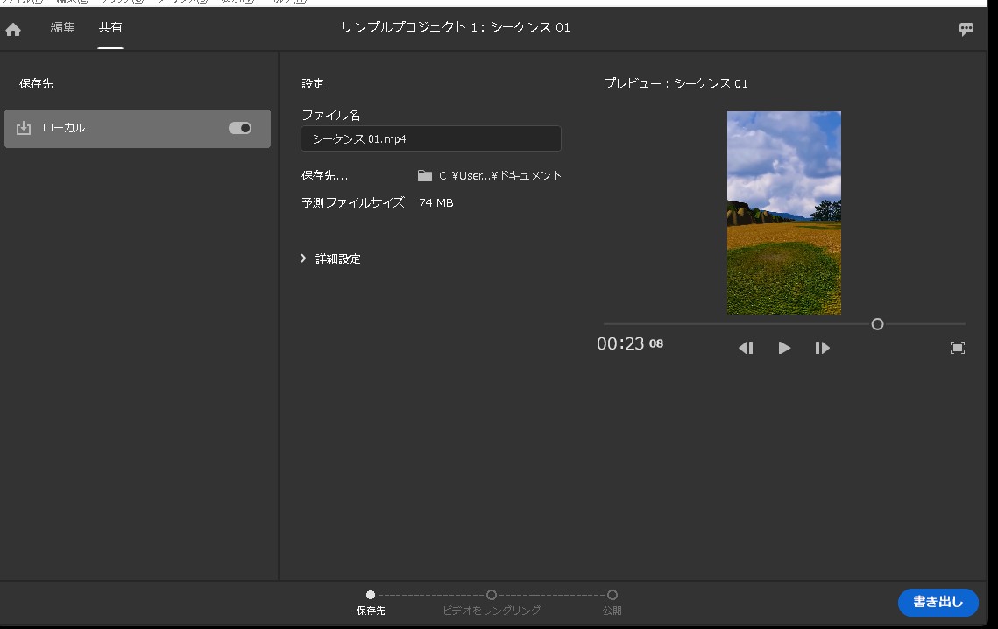This screenshot has height=629, width=998.
Task: Click the C:\User..\ドキュメント save path link
Action: tap(499, 174)
